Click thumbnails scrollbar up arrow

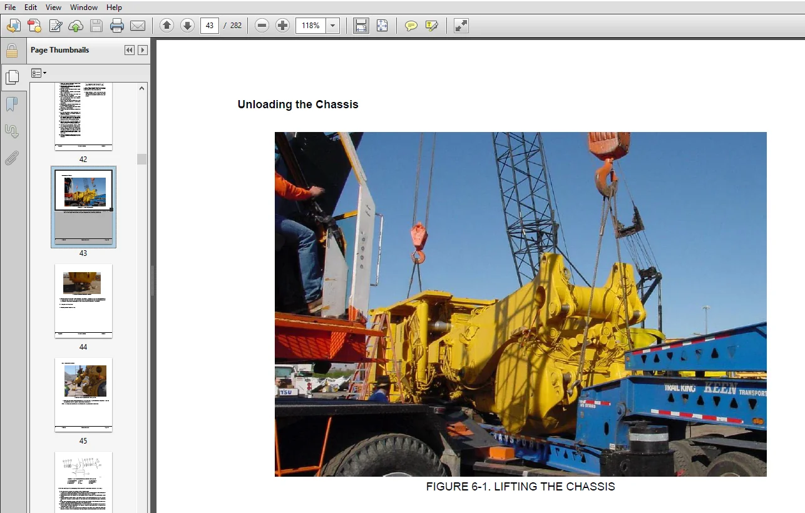142,88
